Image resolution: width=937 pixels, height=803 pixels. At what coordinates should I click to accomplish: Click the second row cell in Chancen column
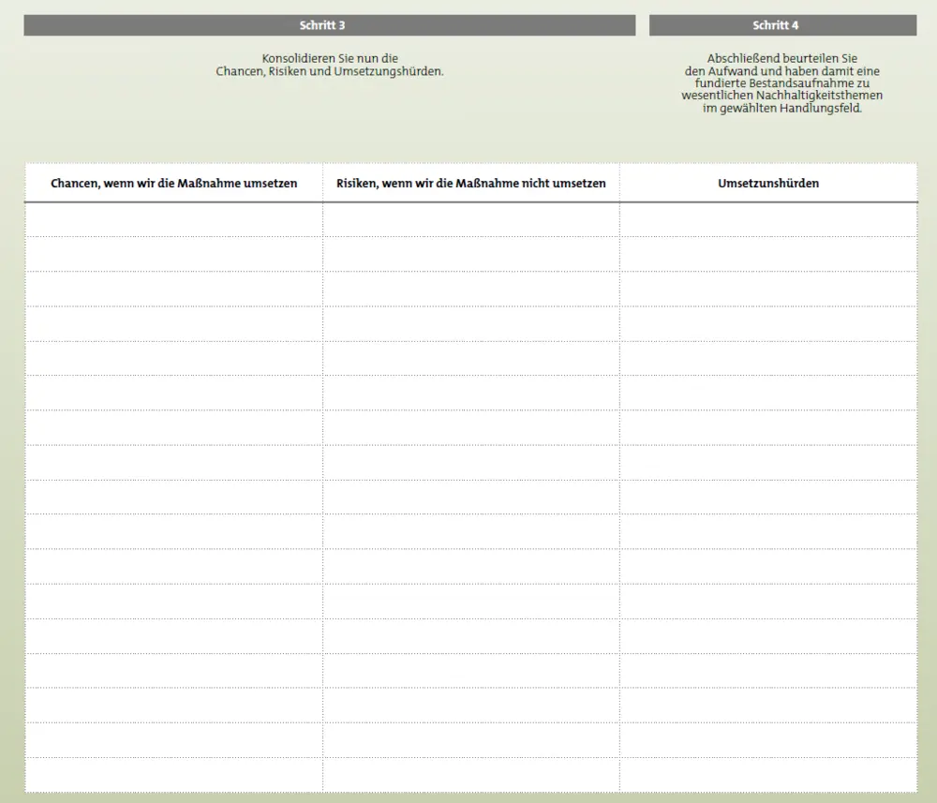click(173, 254)
